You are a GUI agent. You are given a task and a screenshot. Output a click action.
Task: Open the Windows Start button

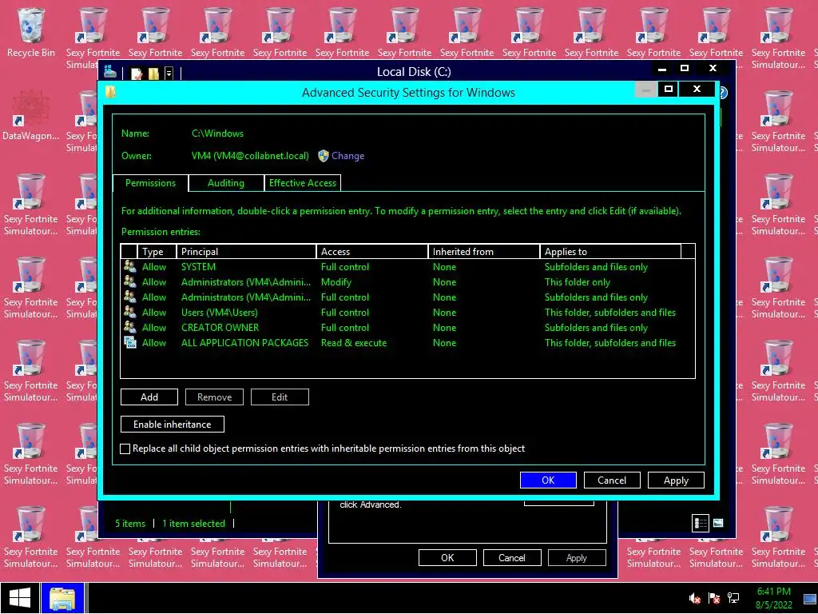(20, 598)
